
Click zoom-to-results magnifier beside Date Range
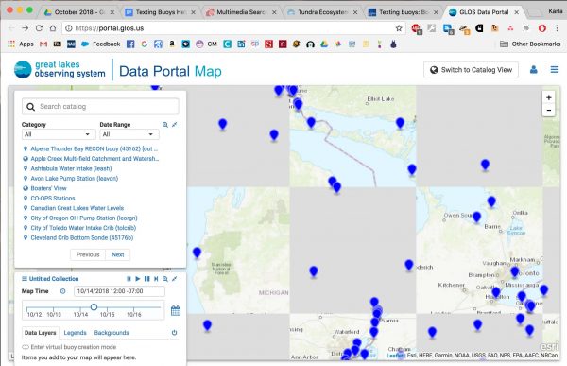coord(165,125)
